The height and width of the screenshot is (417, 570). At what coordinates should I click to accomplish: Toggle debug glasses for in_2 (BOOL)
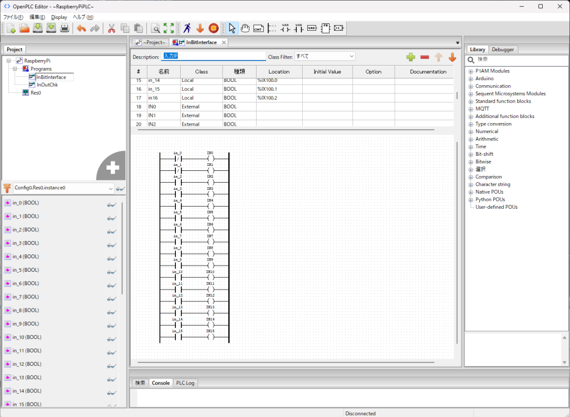click(111, 232)
